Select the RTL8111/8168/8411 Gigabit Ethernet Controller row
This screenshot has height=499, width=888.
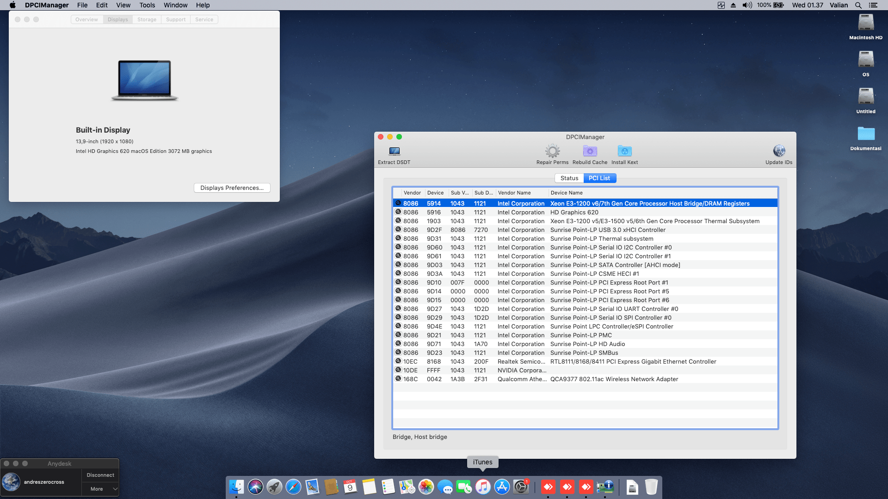(585, 361)
